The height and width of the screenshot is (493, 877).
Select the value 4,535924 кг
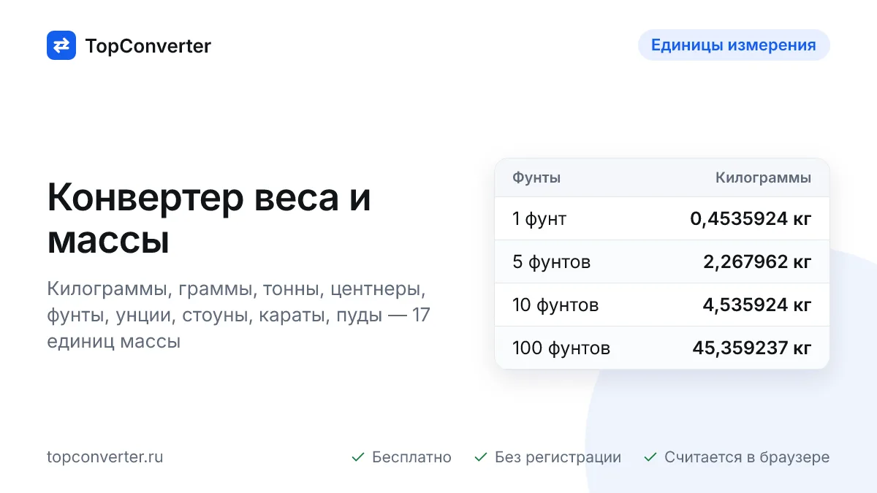tap(757, 305)
